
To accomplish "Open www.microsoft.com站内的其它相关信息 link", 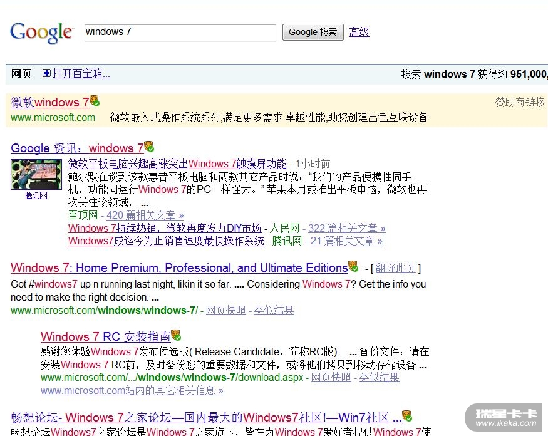I will 132,390.
